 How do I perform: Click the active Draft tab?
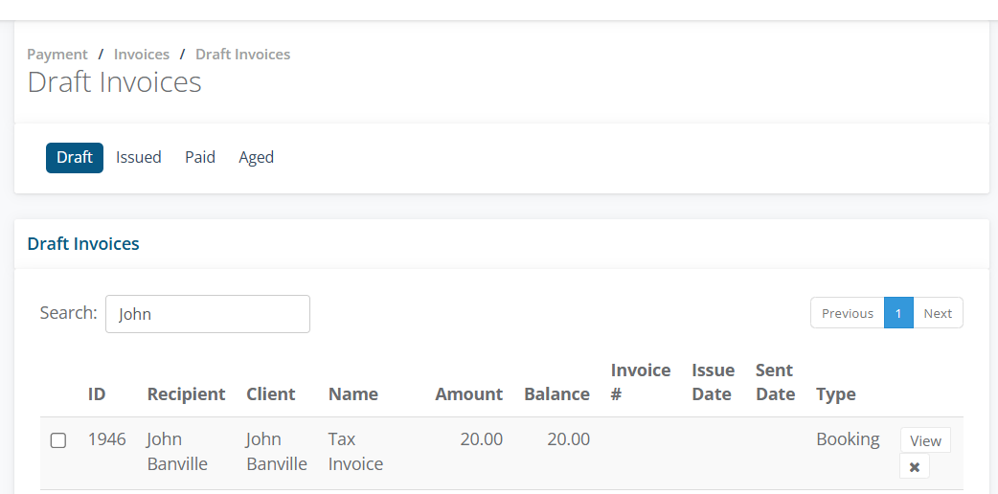(75, 157)
